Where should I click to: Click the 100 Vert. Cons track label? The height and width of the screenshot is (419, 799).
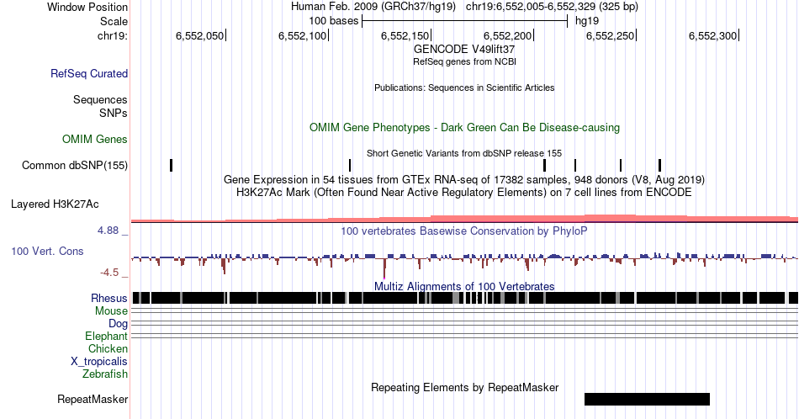point(47,251)
